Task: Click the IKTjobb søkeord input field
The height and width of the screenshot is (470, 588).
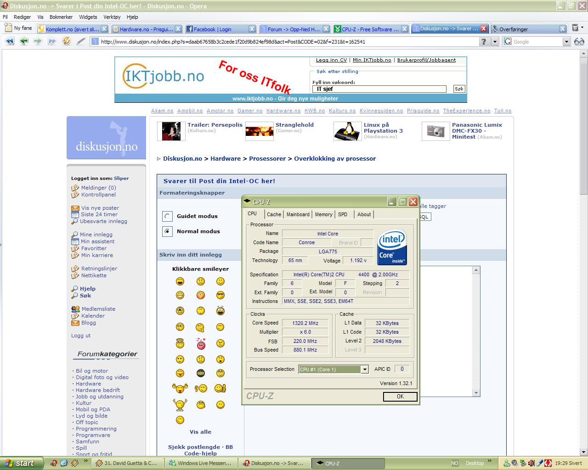Action: point(379,89)
